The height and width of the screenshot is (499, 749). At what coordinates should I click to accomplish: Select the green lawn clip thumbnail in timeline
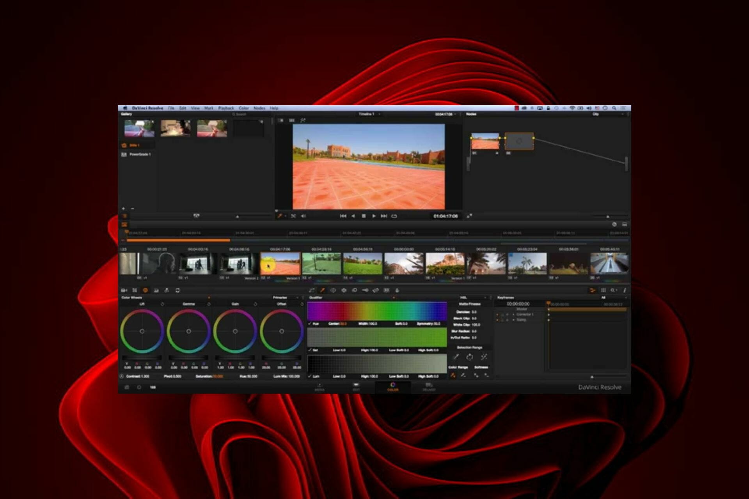[363, 264]
